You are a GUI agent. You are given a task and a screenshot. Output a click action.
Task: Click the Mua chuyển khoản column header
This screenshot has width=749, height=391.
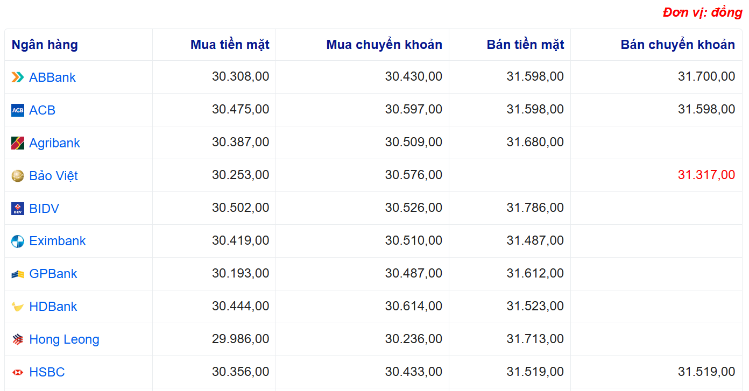pyautogui.click(x=384, y=45)
